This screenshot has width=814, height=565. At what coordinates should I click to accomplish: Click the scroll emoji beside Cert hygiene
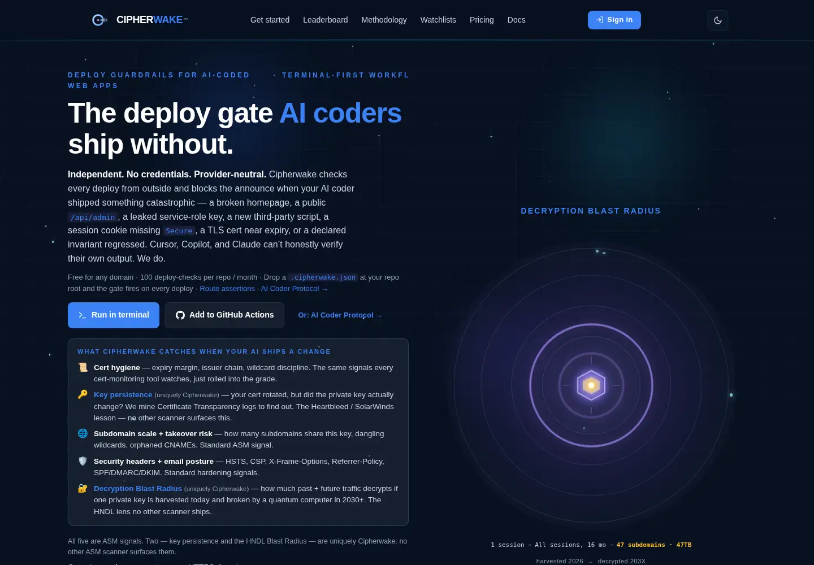tap(83, 367)
